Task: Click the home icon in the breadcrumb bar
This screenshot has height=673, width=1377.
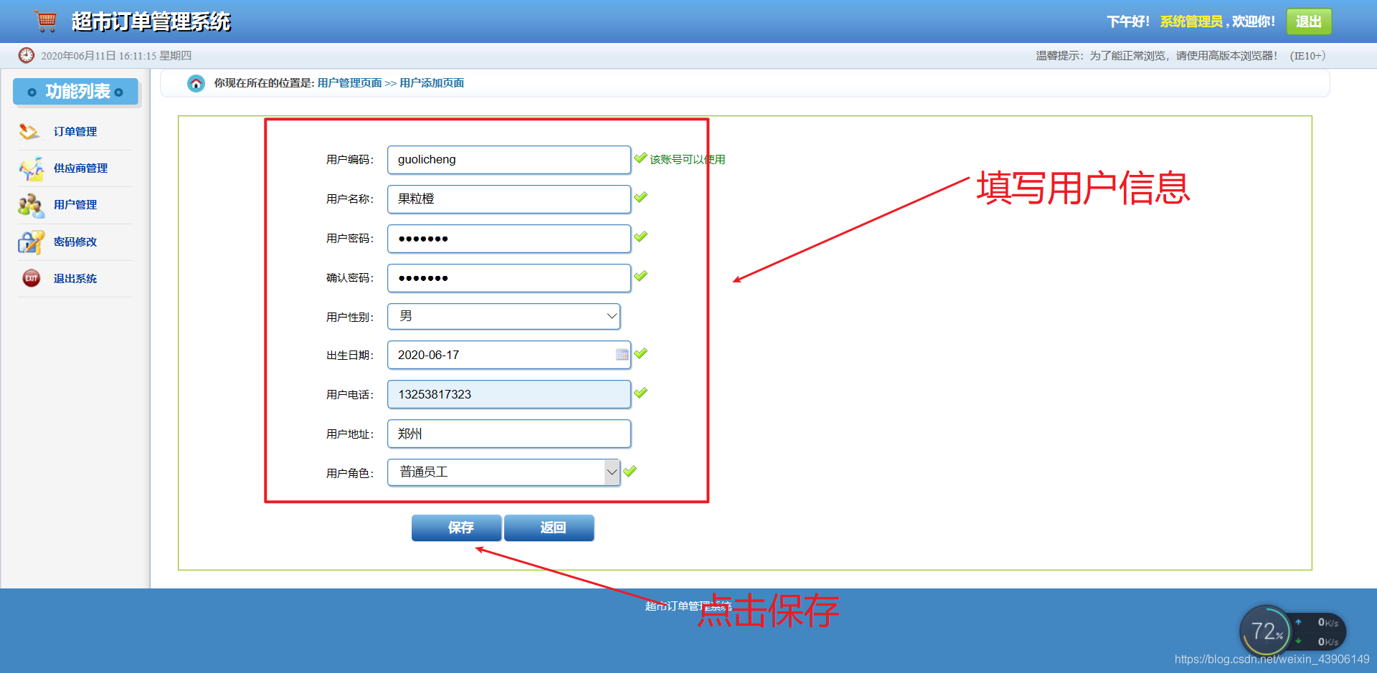Action: click(x=196, y=83)
